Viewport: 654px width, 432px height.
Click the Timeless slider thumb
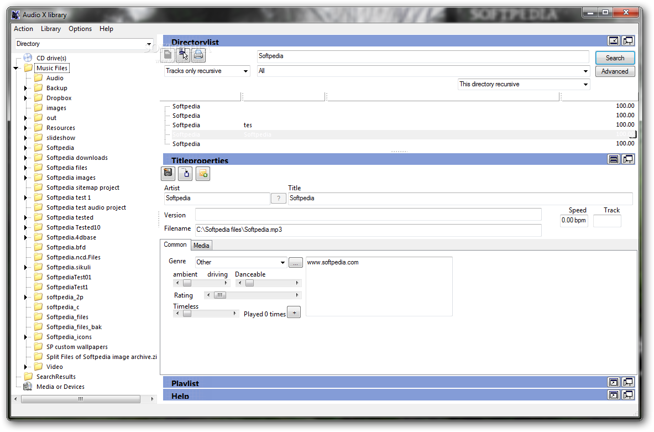coord(187,314)
